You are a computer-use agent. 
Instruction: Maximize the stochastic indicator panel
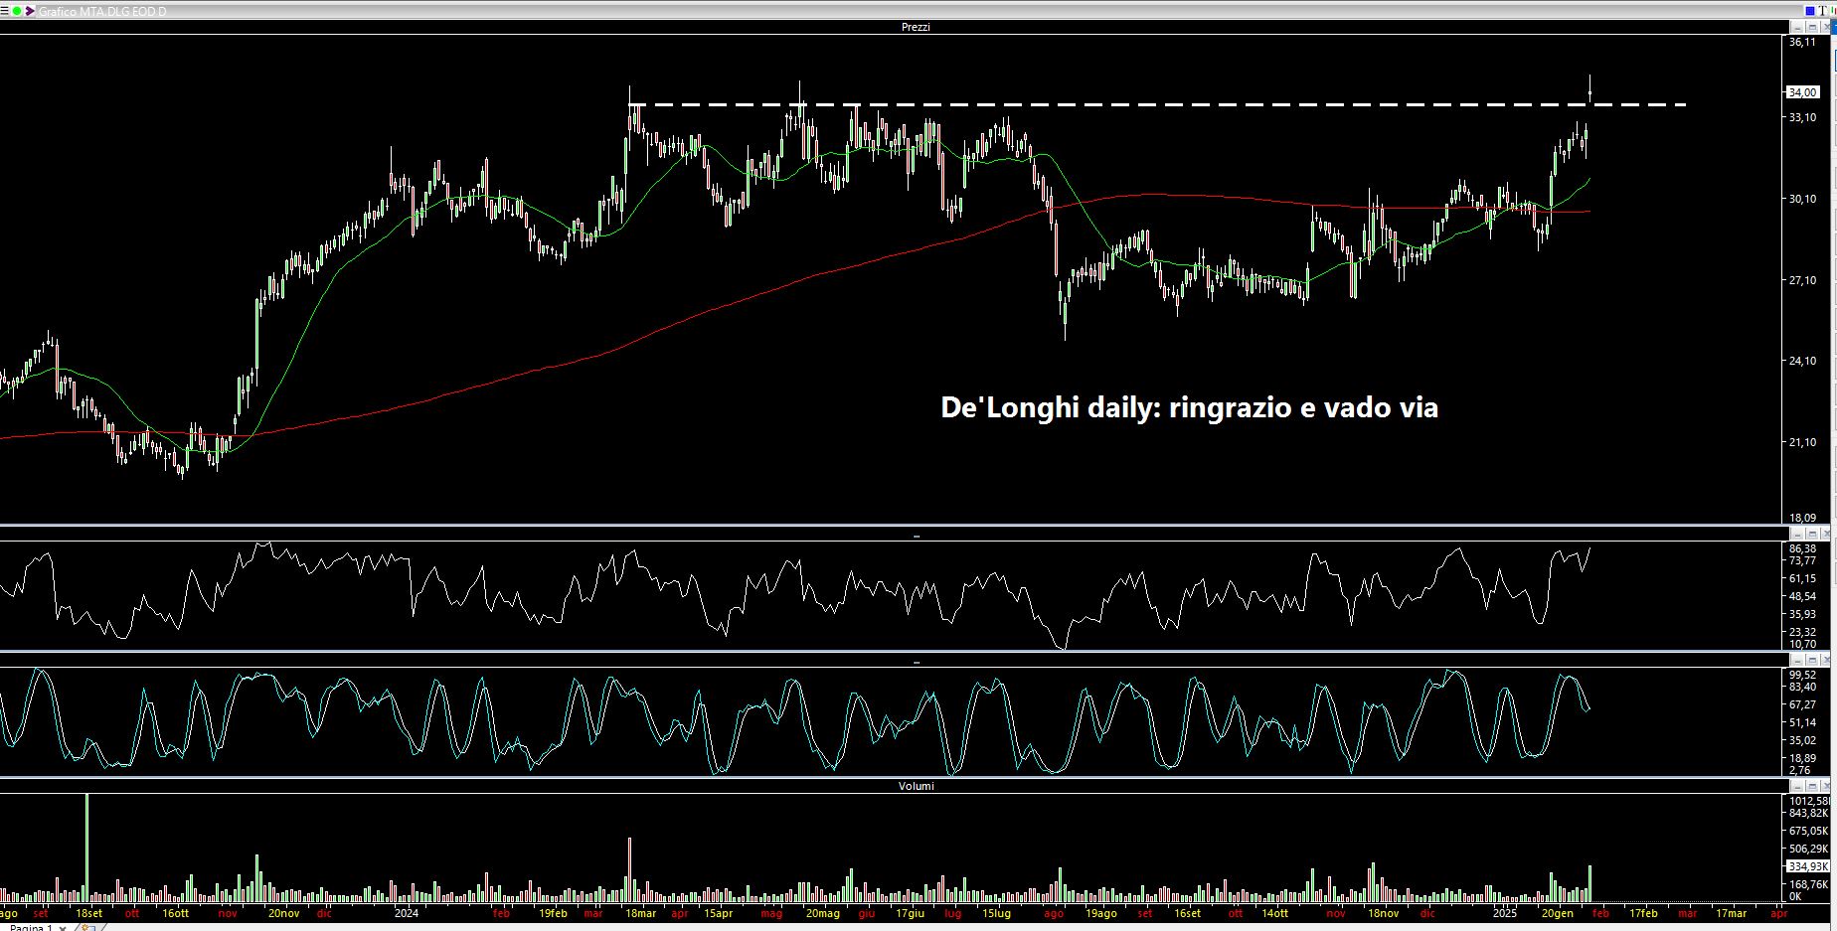click(x=1812, y=660)
